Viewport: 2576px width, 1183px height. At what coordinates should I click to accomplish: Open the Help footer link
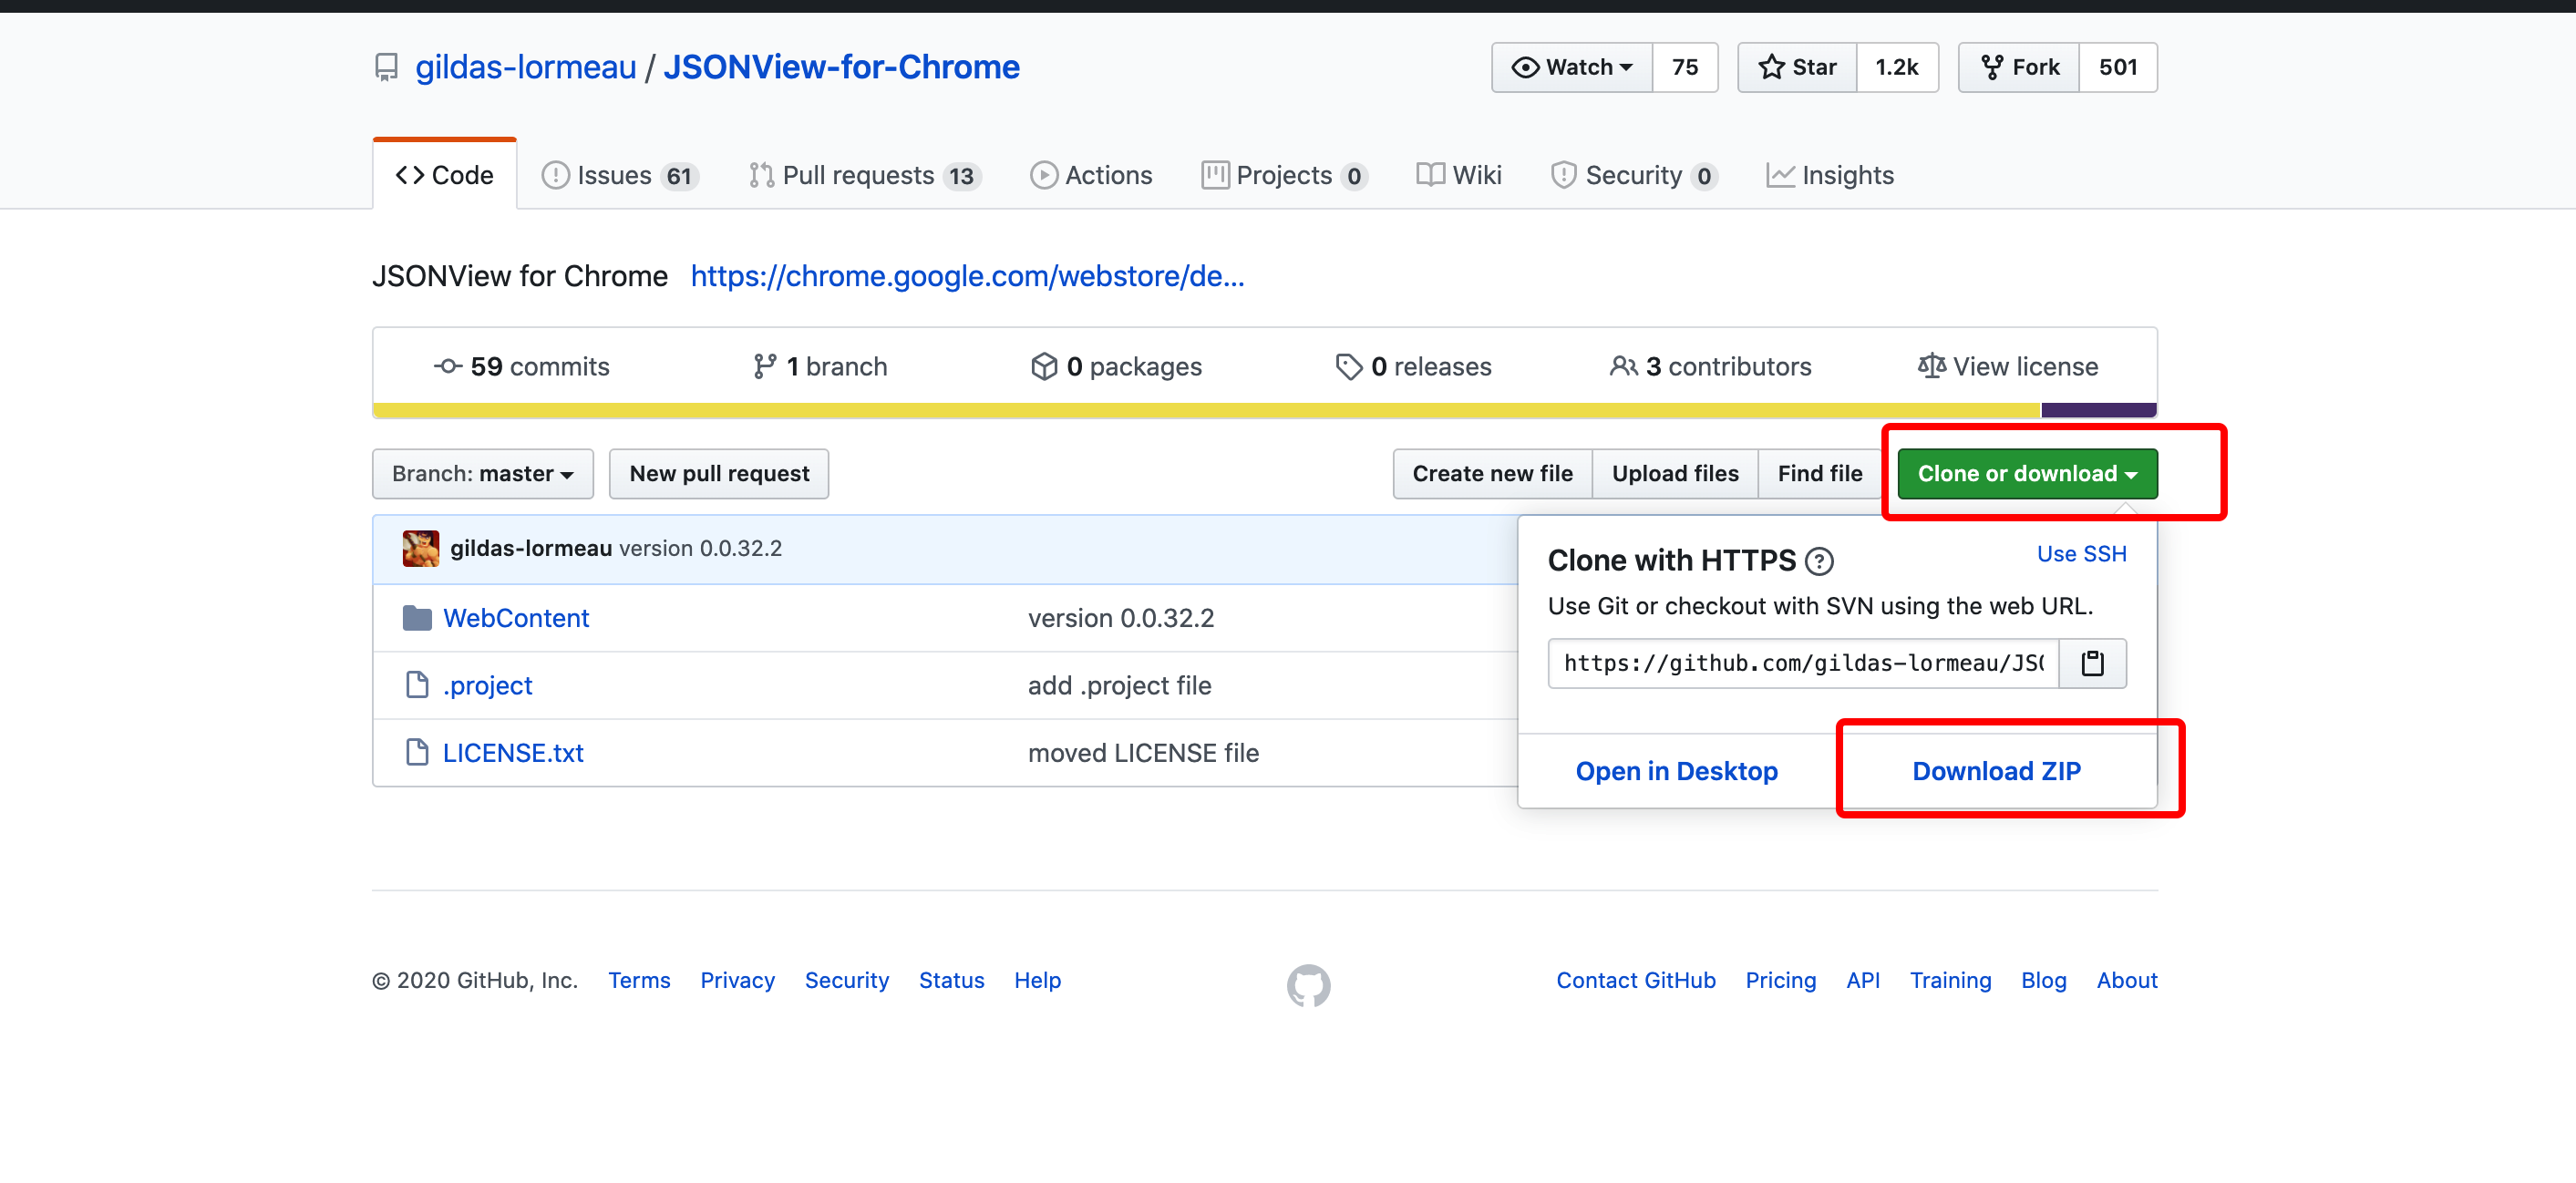pos(1037,980)
